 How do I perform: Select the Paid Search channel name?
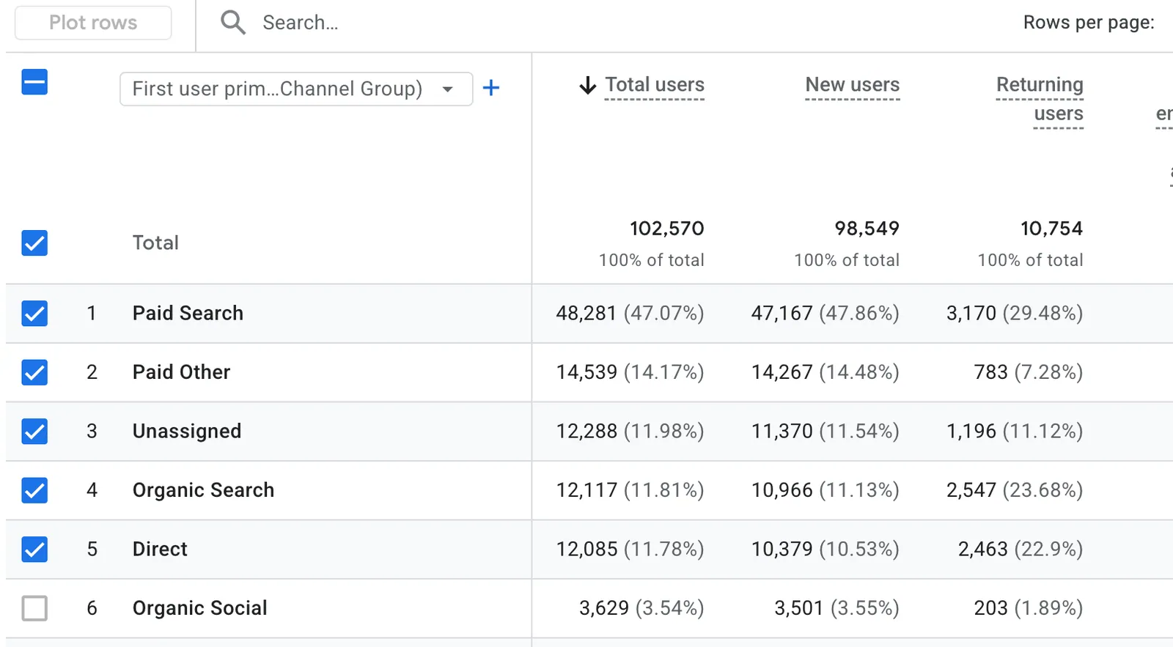188,313
